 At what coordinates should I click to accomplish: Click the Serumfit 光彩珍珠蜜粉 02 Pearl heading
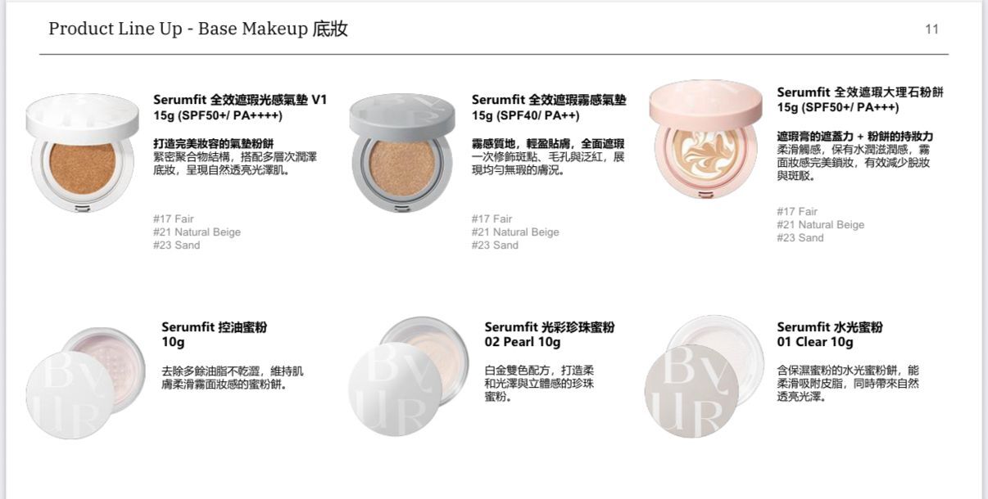pyautogui.click(x=550, y=335)
